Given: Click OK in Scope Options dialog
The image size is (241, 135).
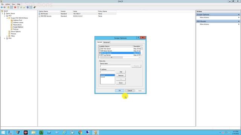Looking at the screenshot, I should (x=120, y=91).
